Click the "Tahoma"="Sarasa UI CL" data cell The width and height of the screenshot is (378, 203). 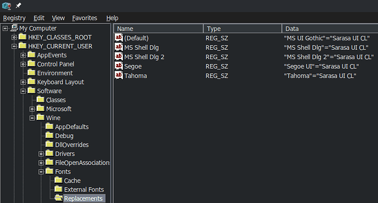coord(320,76)
